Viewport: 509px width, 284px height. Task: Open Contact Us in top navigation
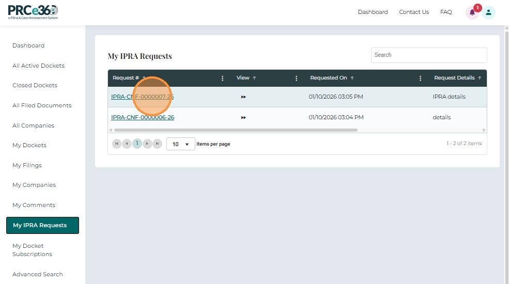click(414, 12)
